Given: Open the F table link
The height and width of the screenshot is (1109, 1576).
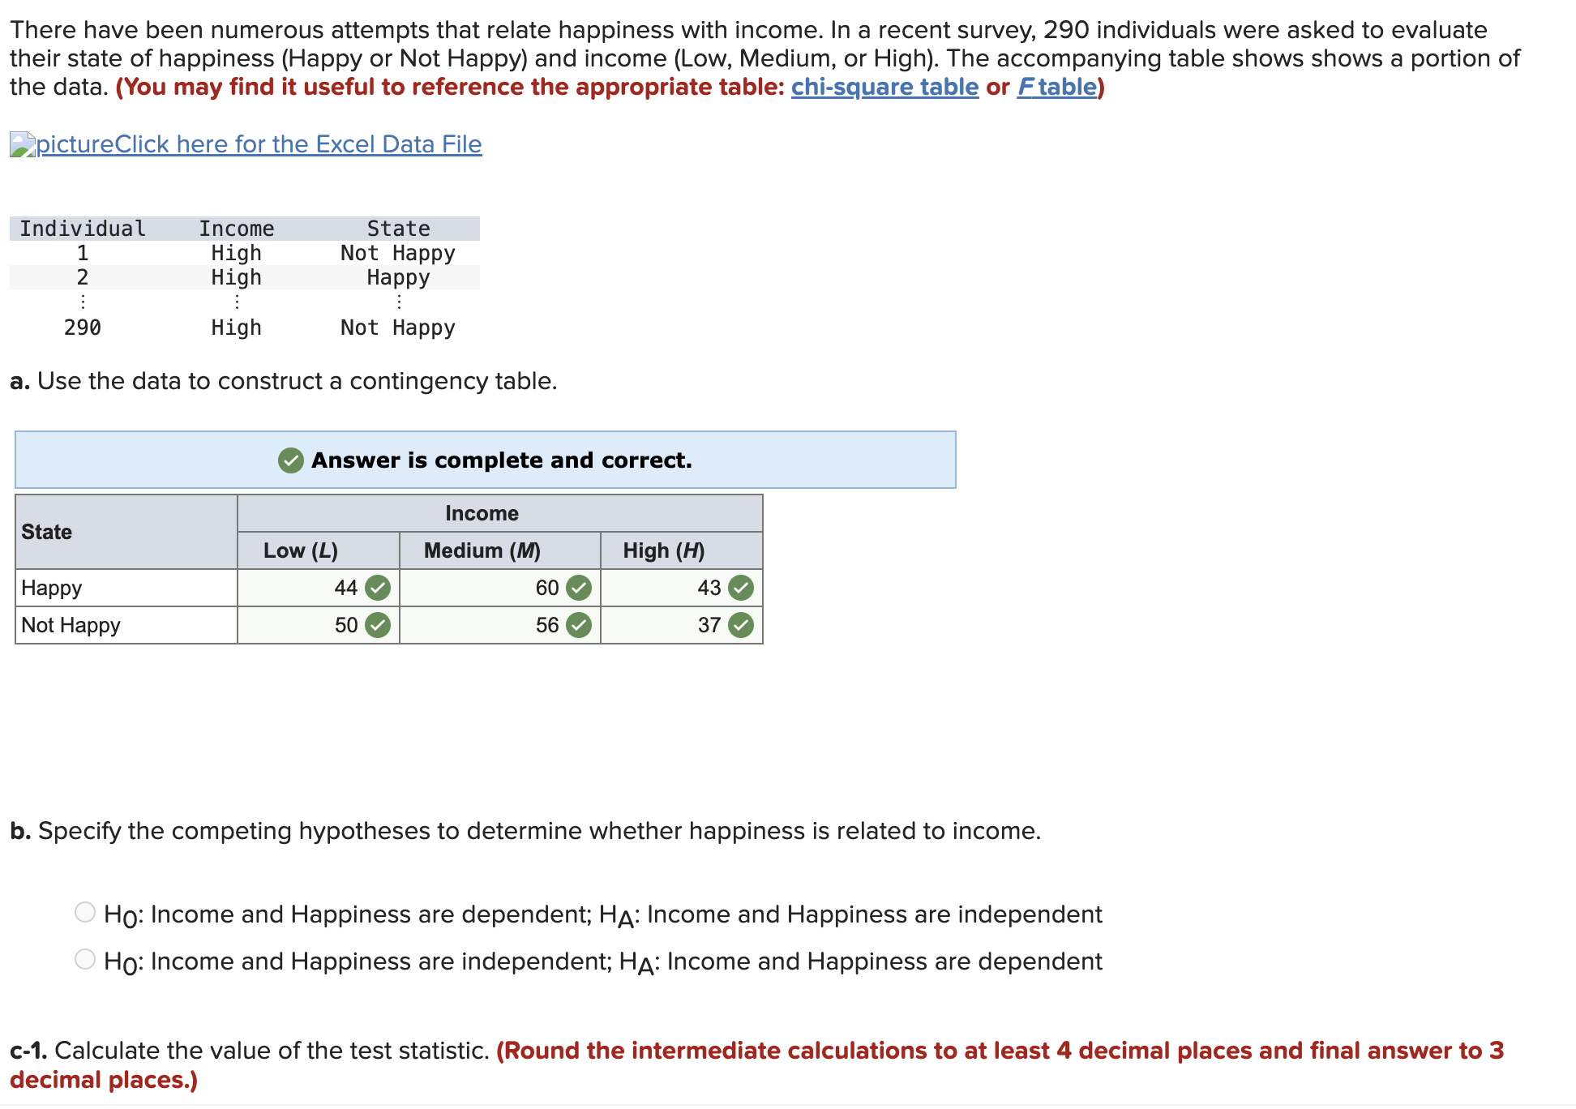Looking at the screenshot, I should (1057, 87).
